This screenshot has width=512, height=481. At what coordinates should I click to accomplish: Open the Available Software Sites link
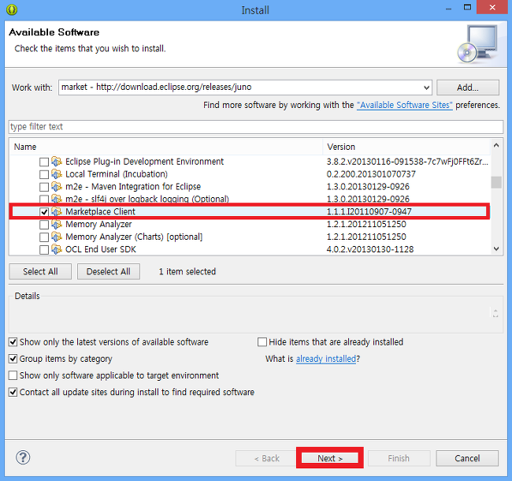tap(405, 105)
